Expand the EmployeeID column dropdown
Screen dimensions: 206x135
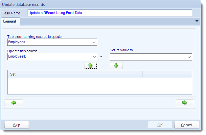[94, 57]
